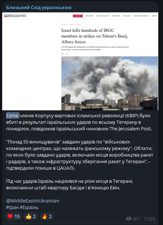
Task: Click the Business & Innovation menu item
Action: point(141,16)
